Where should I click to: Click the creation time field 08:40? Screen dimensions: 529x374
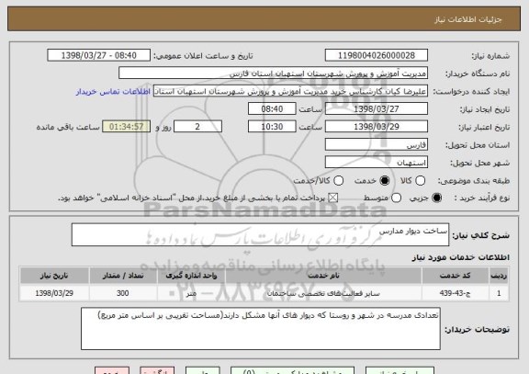(x=272, y=108)
